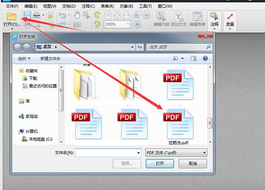Click the fit page icon
This screenshot has width=265, height=190.
117,15
